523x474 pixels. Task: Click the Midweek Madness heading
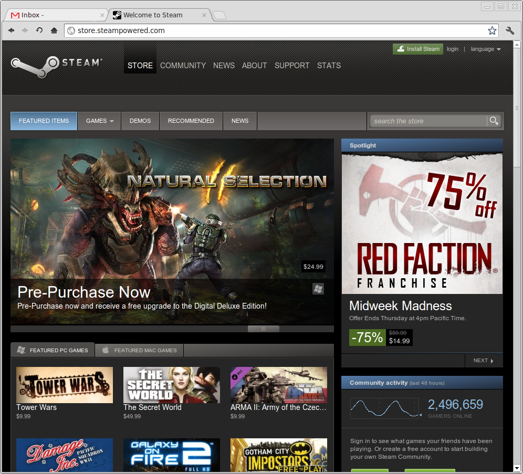click(400, 306)
